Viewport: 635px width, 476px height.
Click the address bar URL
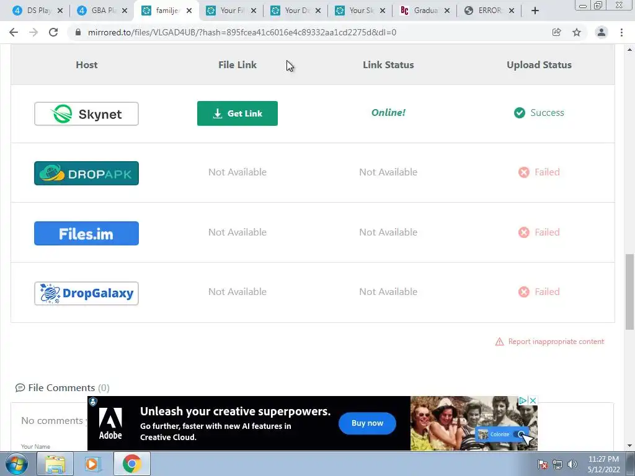pyautogui.click(x=242, y=32)
